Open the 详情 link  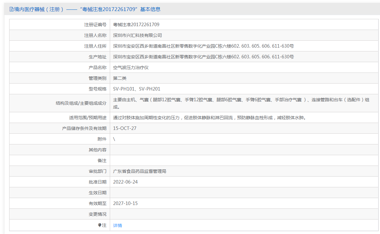(x=117, y=225)
